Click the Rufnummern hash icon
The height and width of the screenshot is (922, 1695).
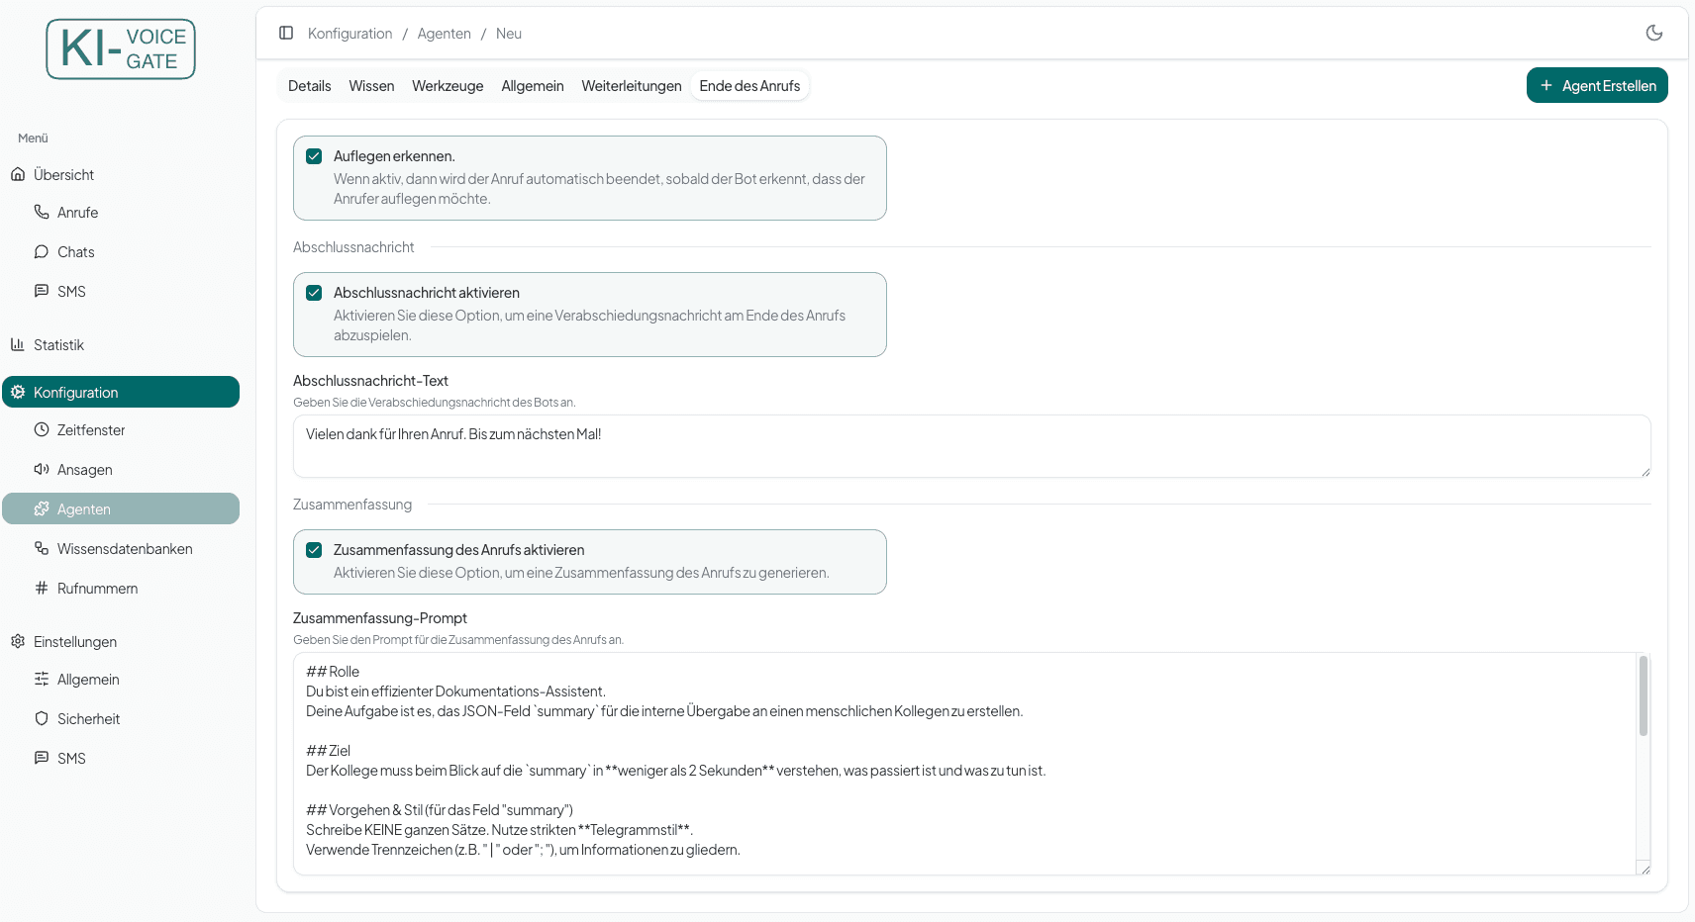point(42,588)
